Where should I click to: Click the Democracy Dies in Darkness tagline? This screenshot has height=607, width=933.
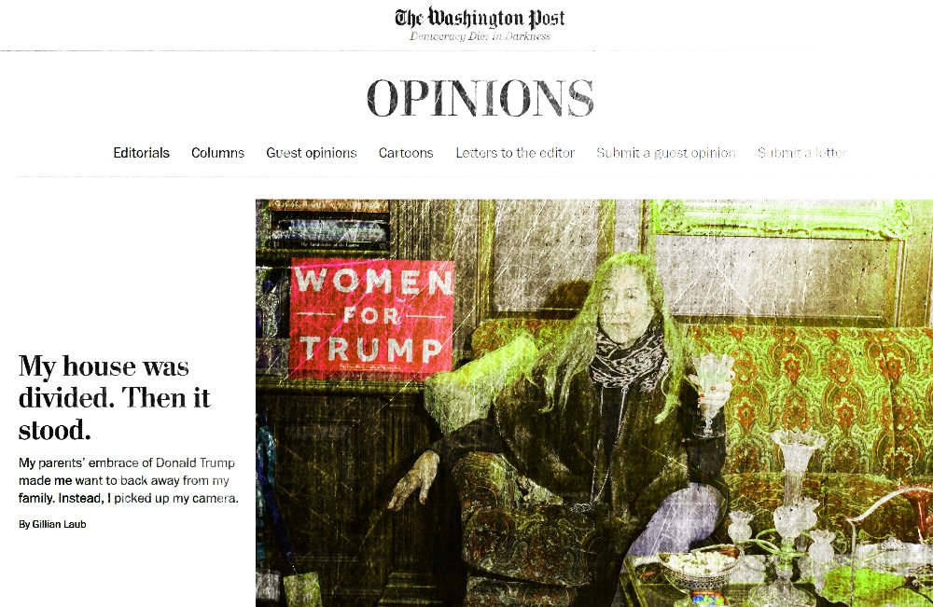[x=480, y=37]
